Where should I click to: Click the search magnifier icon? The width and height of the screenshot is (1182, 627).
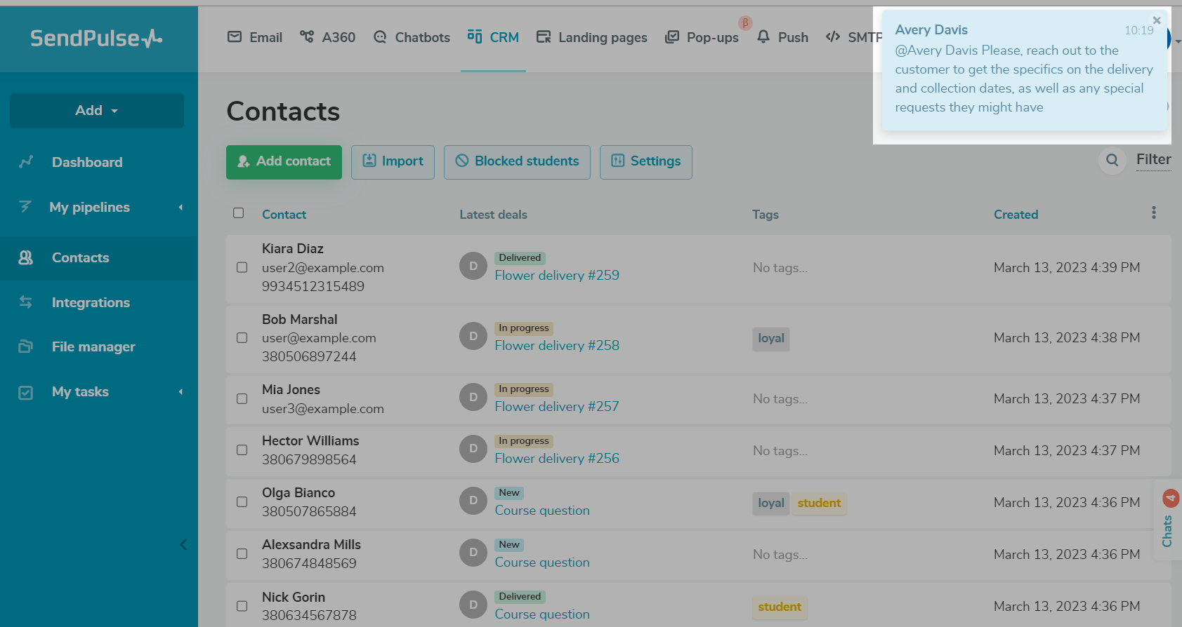click(1112, 161)
